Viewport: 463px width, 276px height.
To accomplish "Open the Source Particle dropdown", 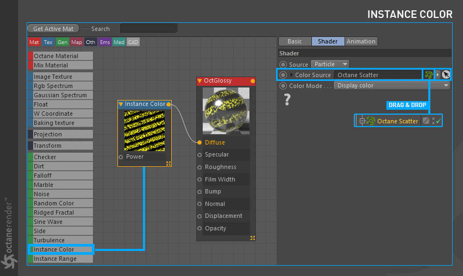I will [x=330, y=64].
